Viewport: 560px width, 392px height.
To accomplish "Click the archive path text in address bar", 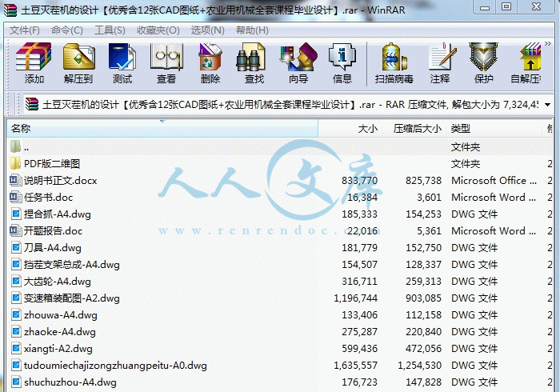I will (290, 105).
